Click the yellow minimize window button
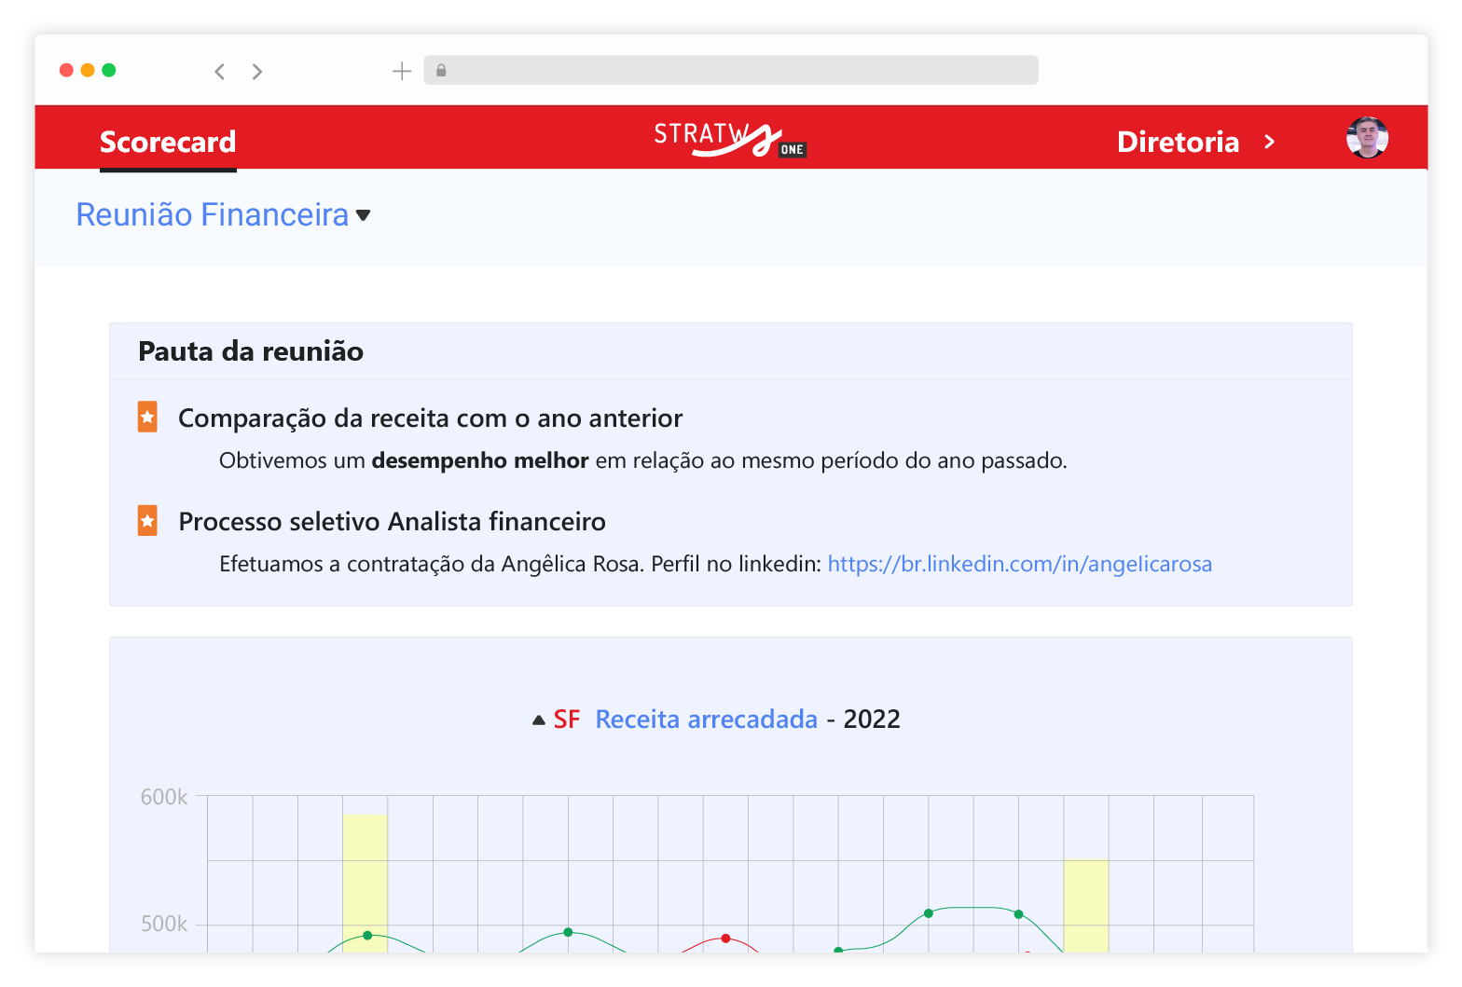Image resolution: width=1462 pixels, height=987 pixels. tap(88, 70)
